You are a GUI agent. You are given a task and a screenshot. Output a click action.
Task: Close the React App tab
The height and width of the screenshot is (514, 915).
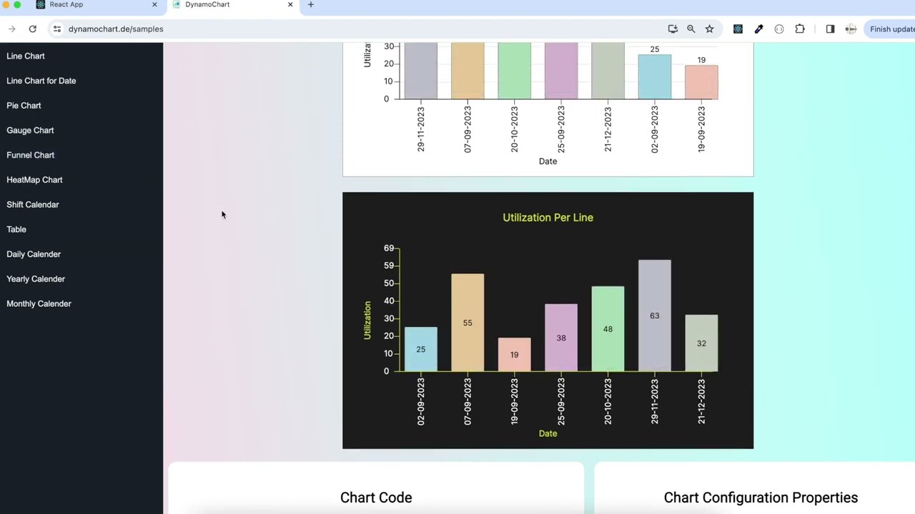tap(154, 4)
